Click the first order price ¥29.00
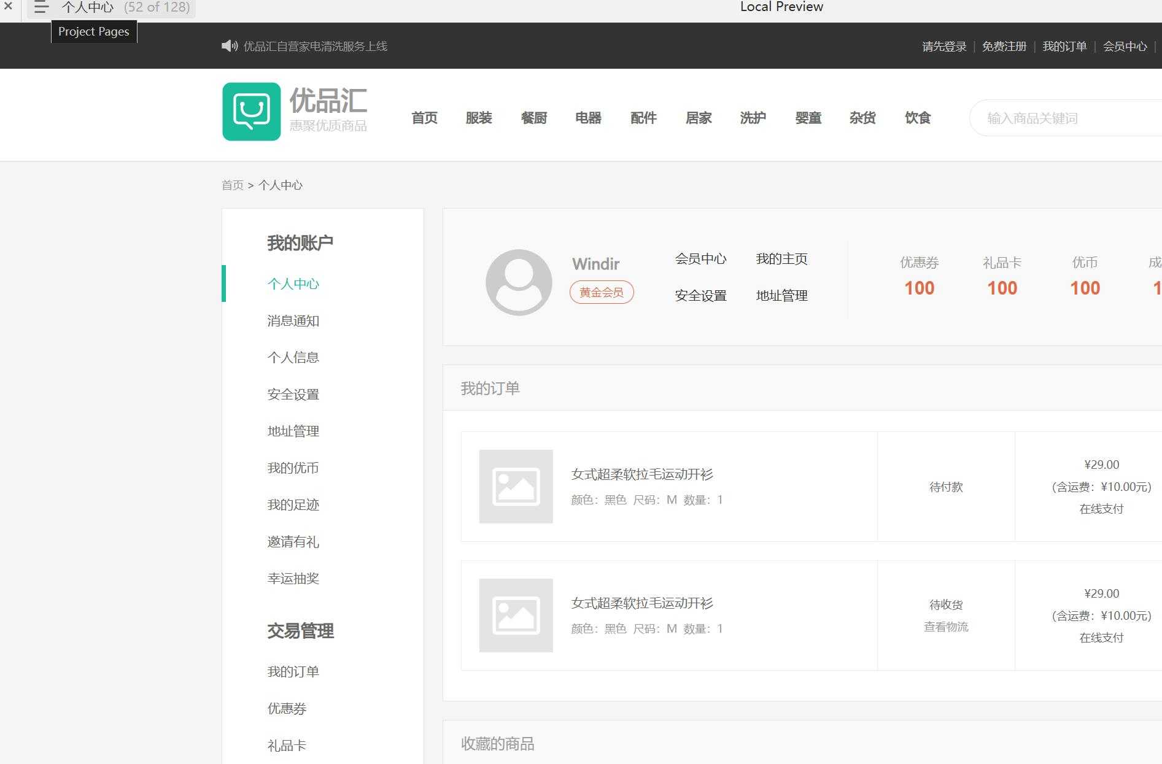The height and width of the screenshot is (764, 1162). pyautogui.click(x=1102, y=465)
